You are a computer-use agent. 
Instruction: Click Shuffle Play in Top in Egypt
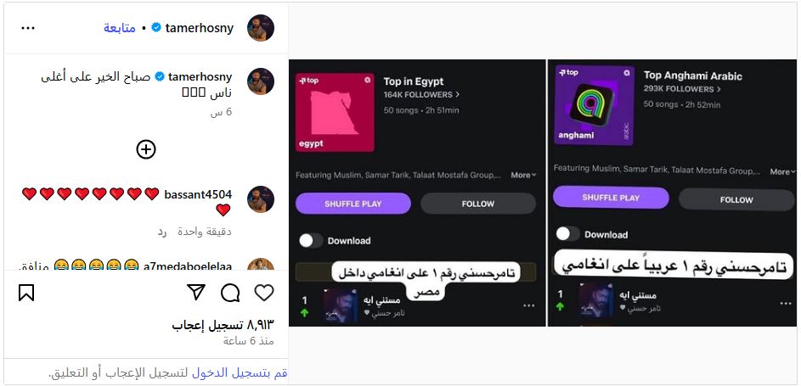353,204
